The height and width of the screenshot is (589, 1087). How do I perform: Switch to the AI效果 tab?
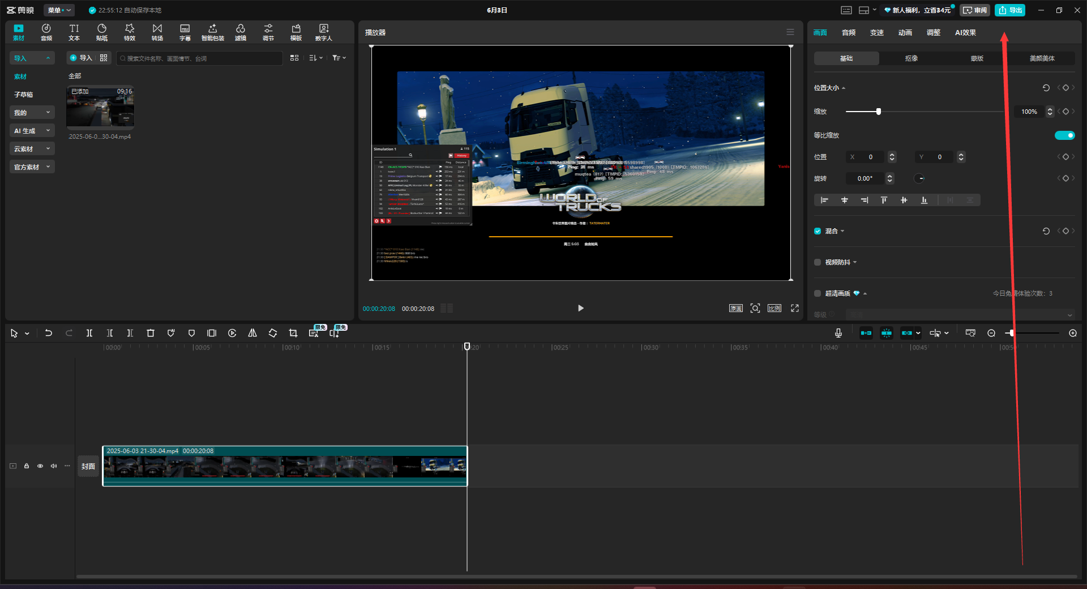click(965, 32)
